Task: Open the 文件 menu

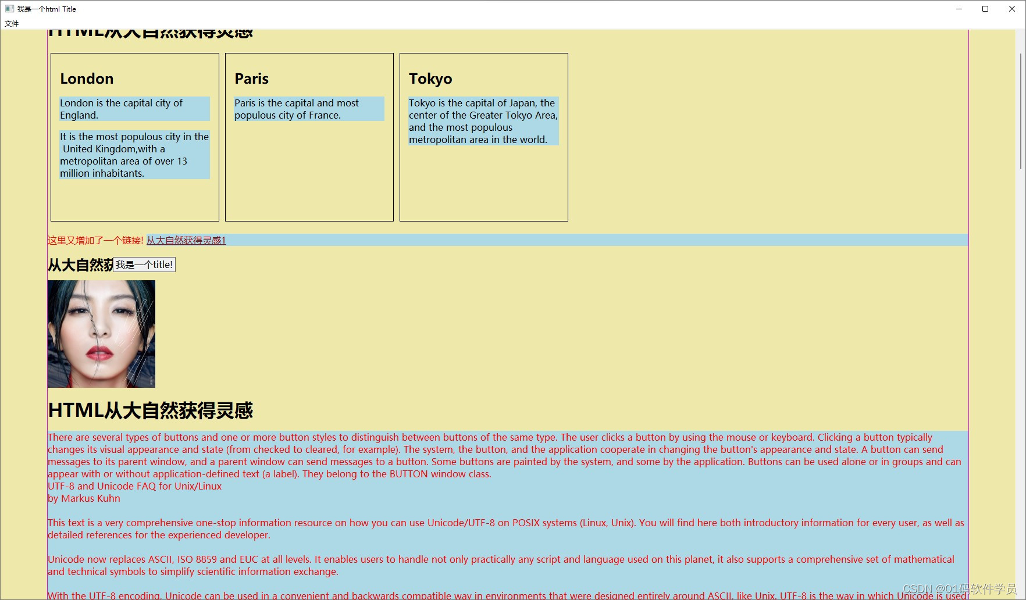Action: [x=12, y=24]
